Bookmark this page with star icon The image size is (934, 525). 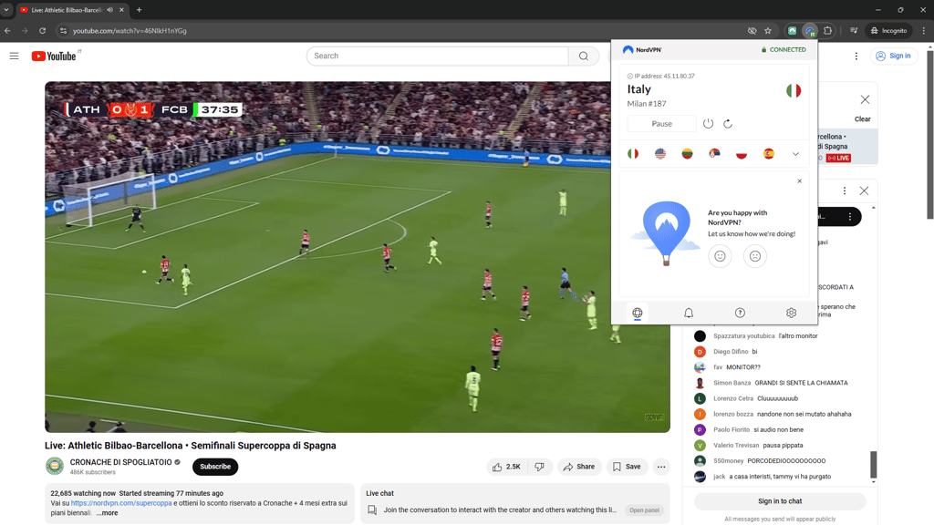[768, 30]
